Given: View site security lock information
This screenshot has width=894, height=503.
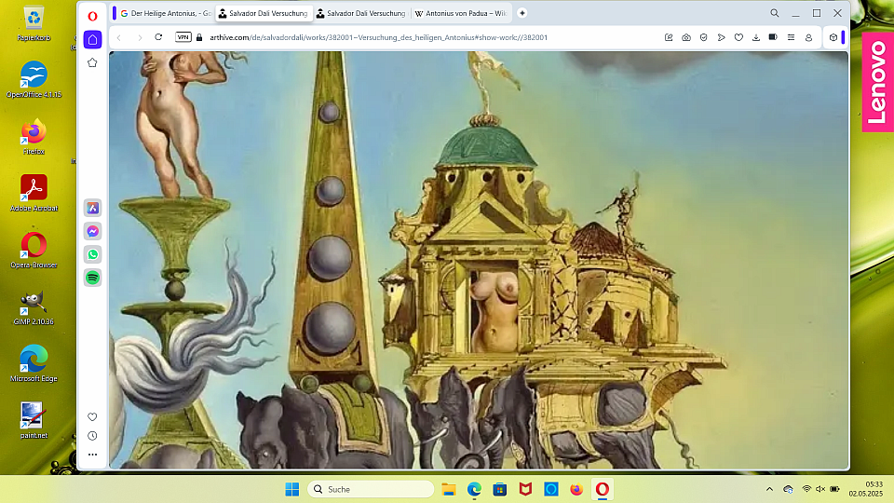Looking at the screenshot, I should (199, 37).
